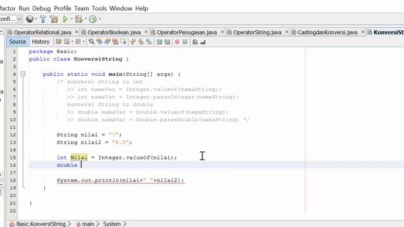Close the OperatorRelational.java tab
This screenshot has height=227, width=404.
pyautogui.click(x=76, y=32)
